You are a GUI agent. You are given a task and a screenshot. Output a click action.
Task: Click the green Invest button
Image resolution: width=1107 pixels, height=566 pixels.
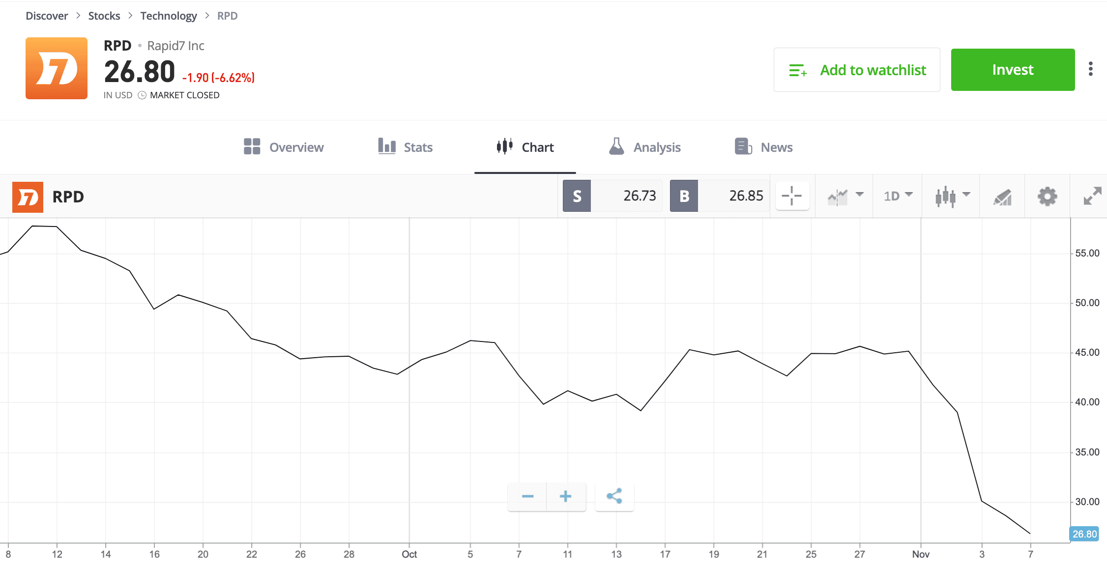coord(1013,70)
